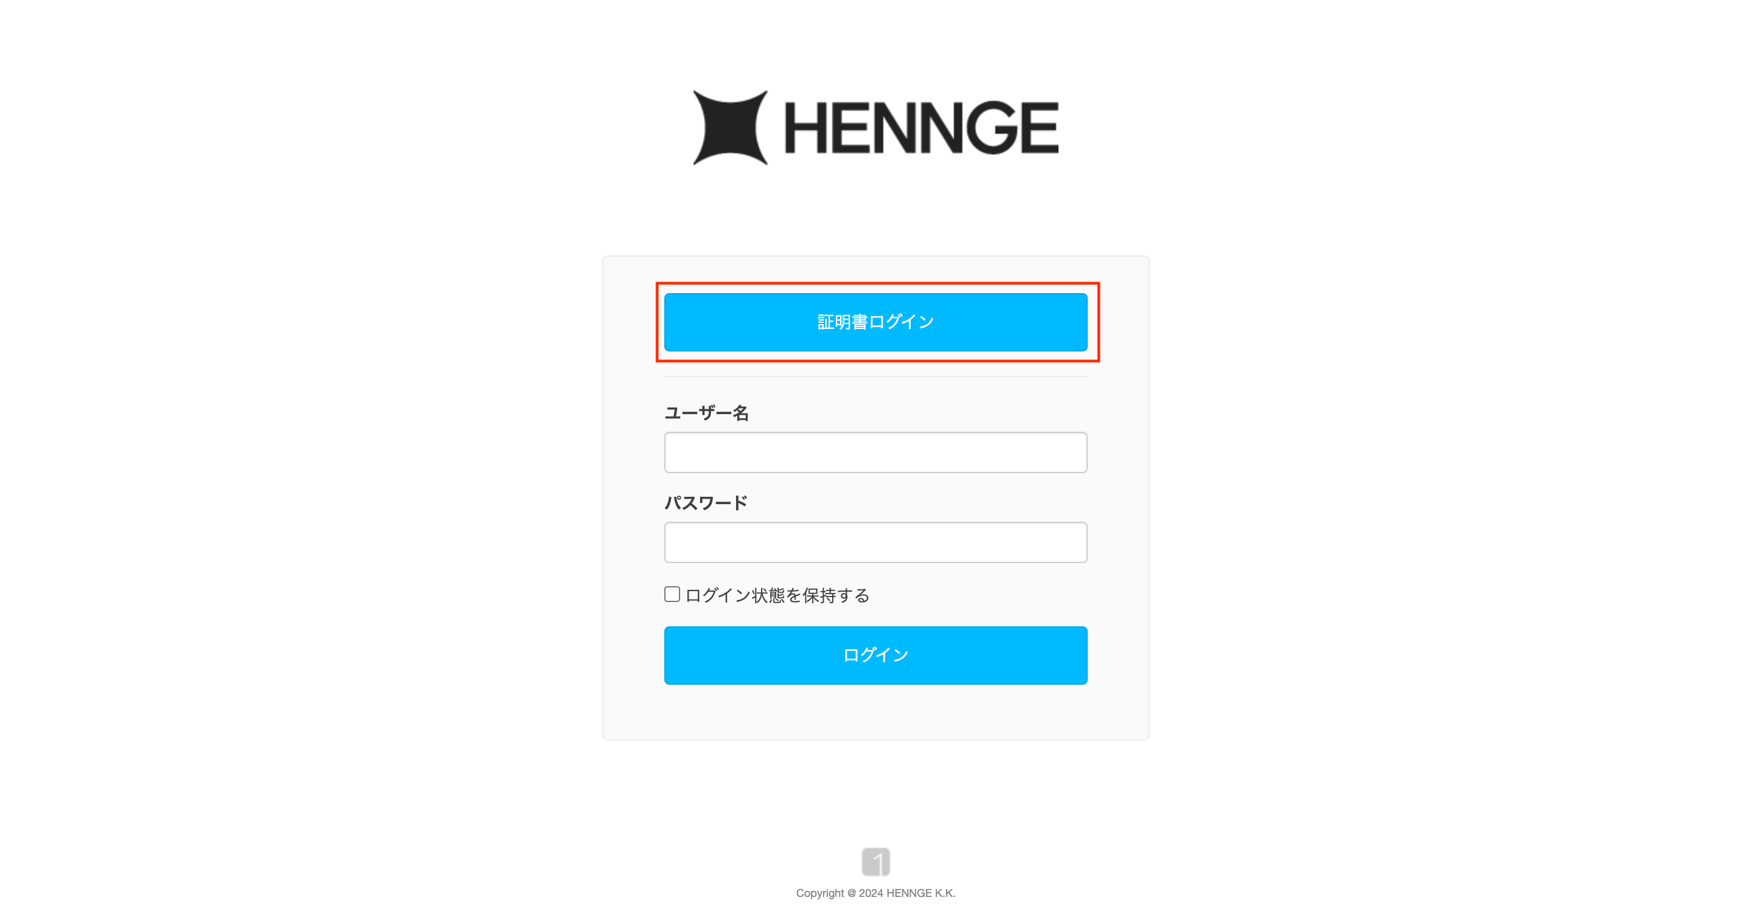
Task: Click the 証明書ログイン text inside the red box
Action: [x=875, y=322]
